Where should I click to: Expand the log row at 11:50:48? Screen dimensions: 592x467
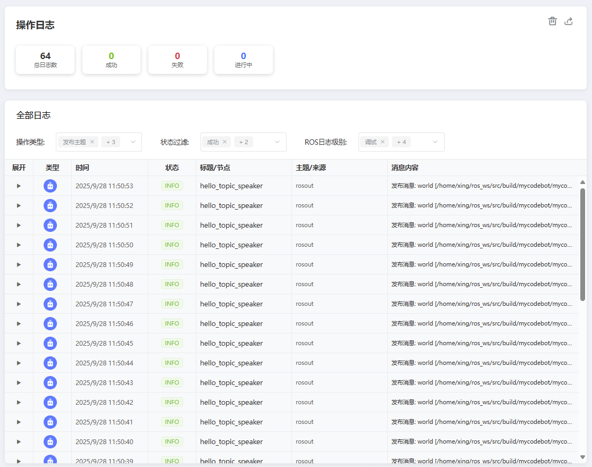point(19,285)
